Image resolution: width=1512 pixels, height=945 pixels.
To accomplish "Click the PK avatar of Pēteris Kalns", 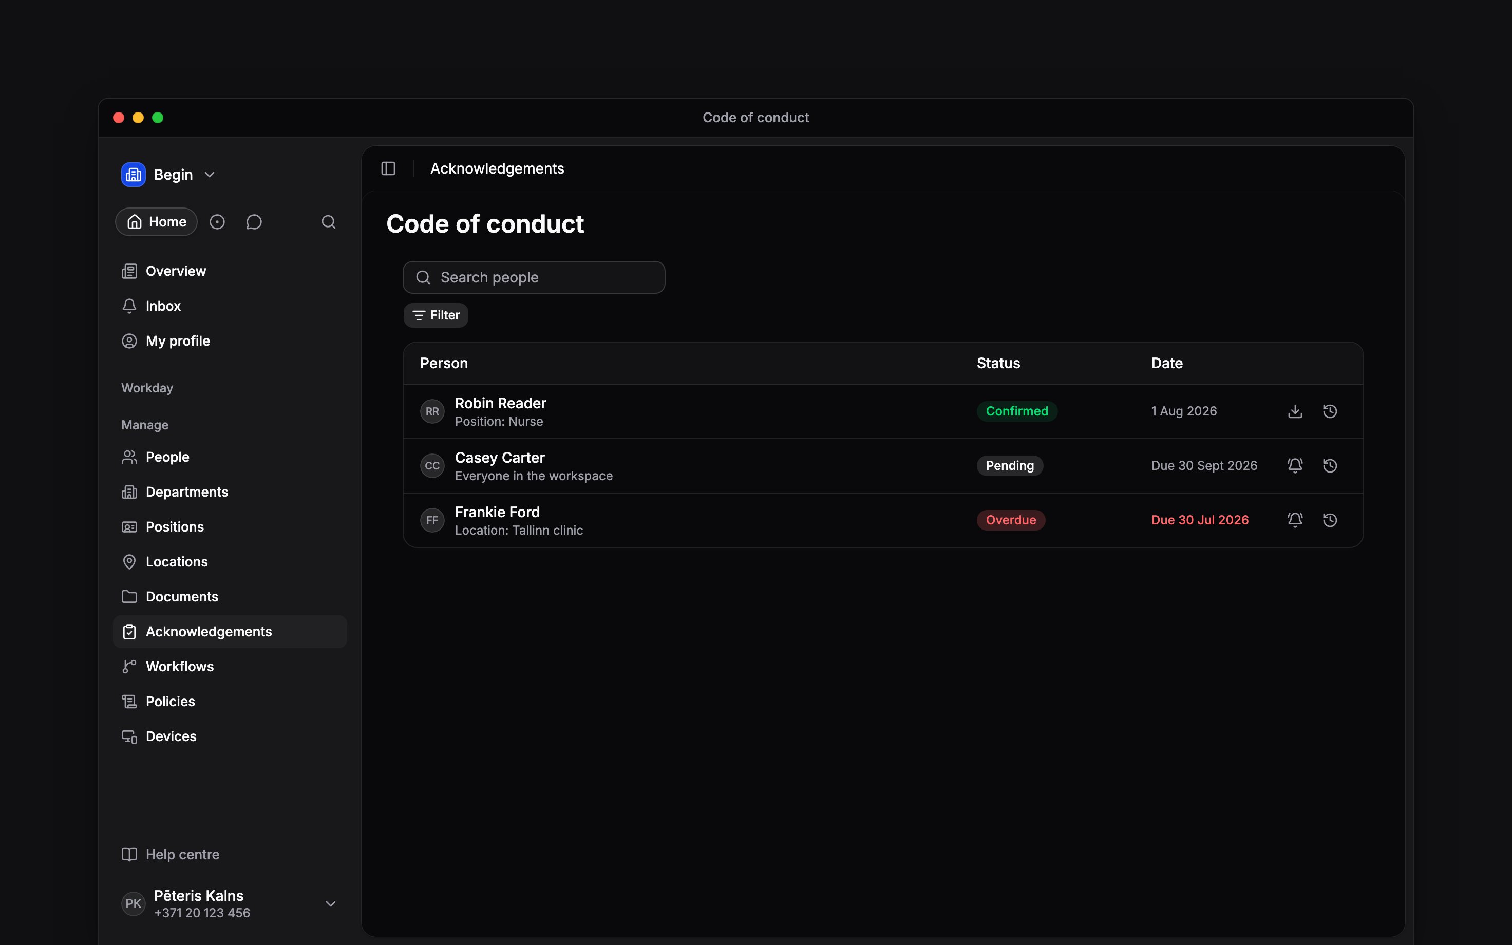I will [133, 904].
